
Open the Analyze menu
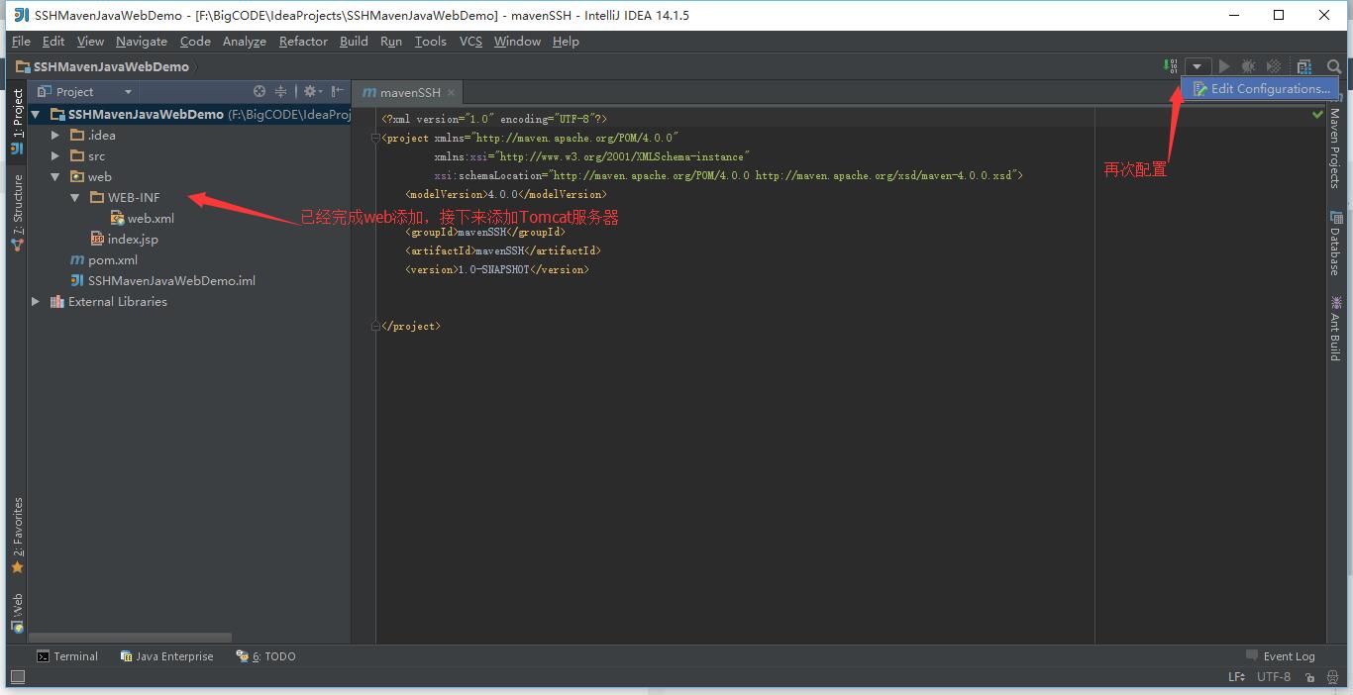pyautogui.click(x=245, y=42)
